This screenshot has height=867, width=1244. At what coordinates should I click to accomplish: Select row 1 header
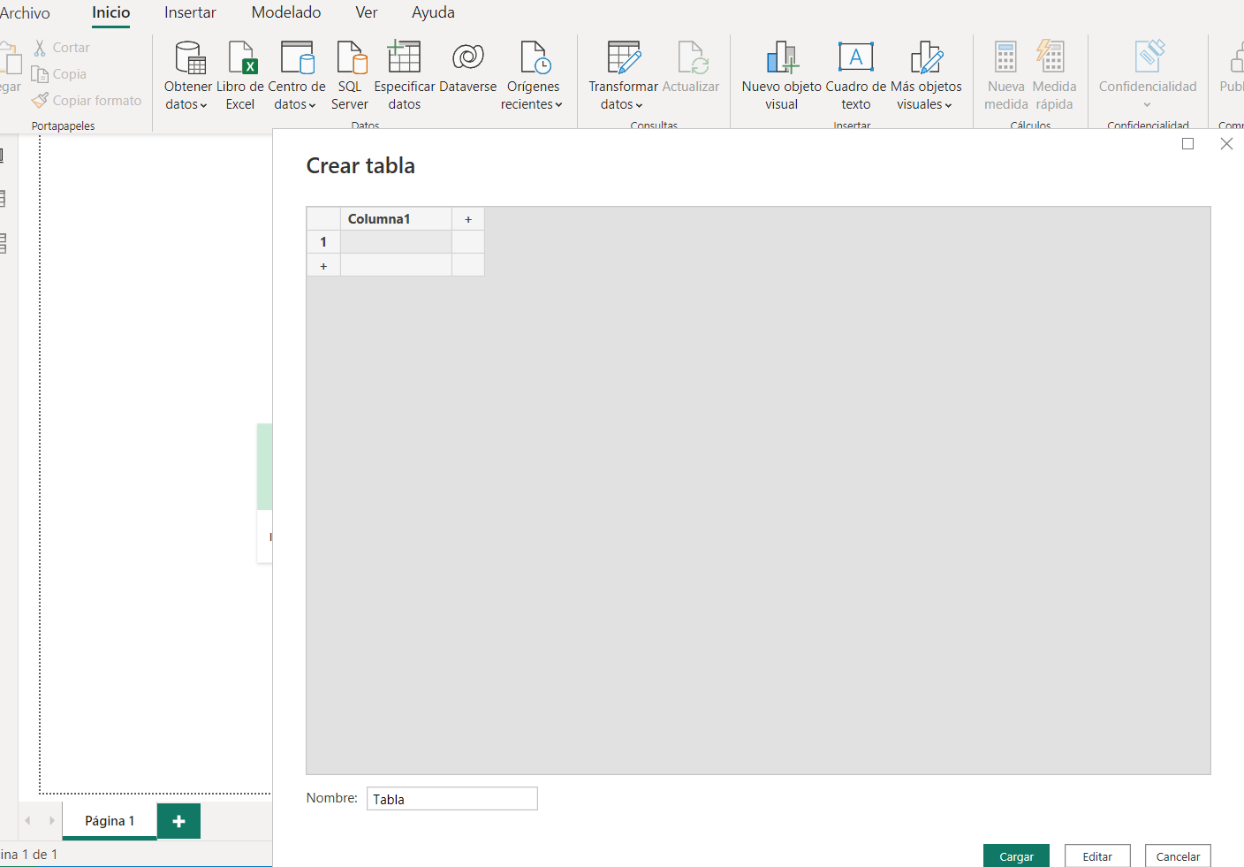coord(323,242)
